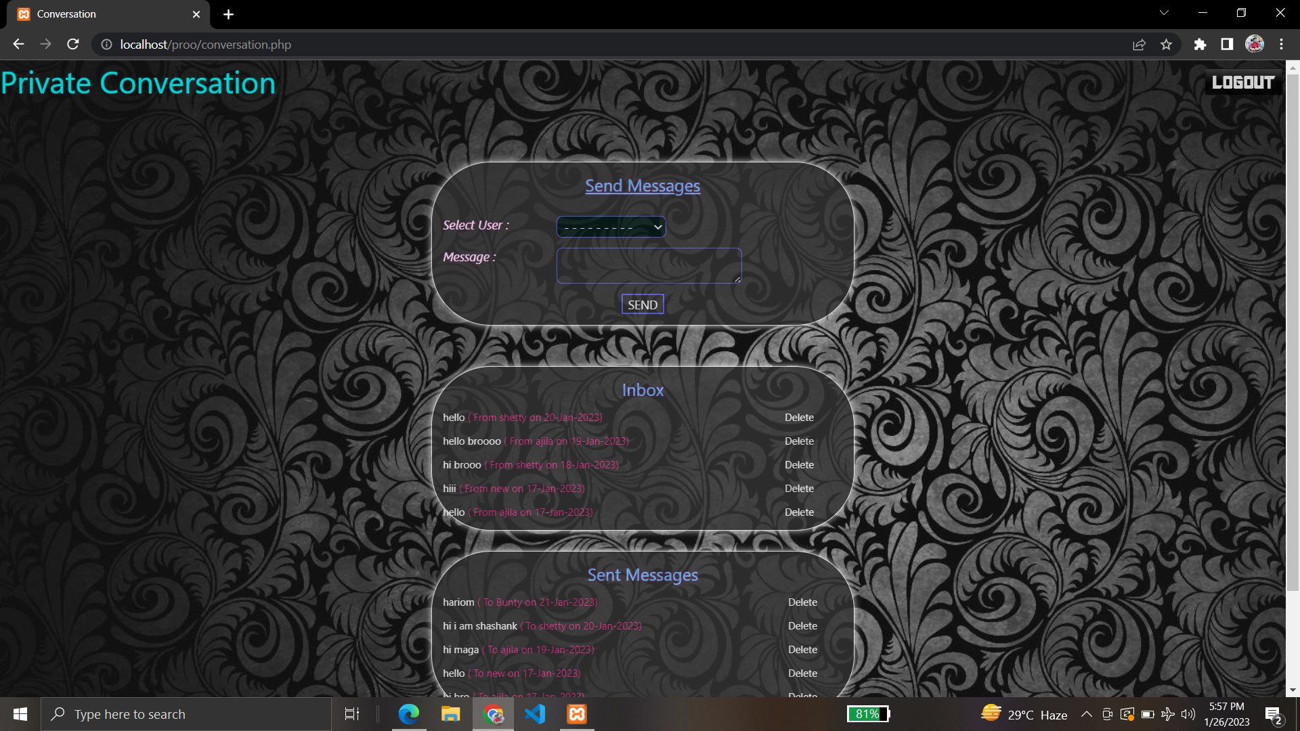
Task: Open the Chrome extensions puzzle icon
Action: pos(1200,44)
